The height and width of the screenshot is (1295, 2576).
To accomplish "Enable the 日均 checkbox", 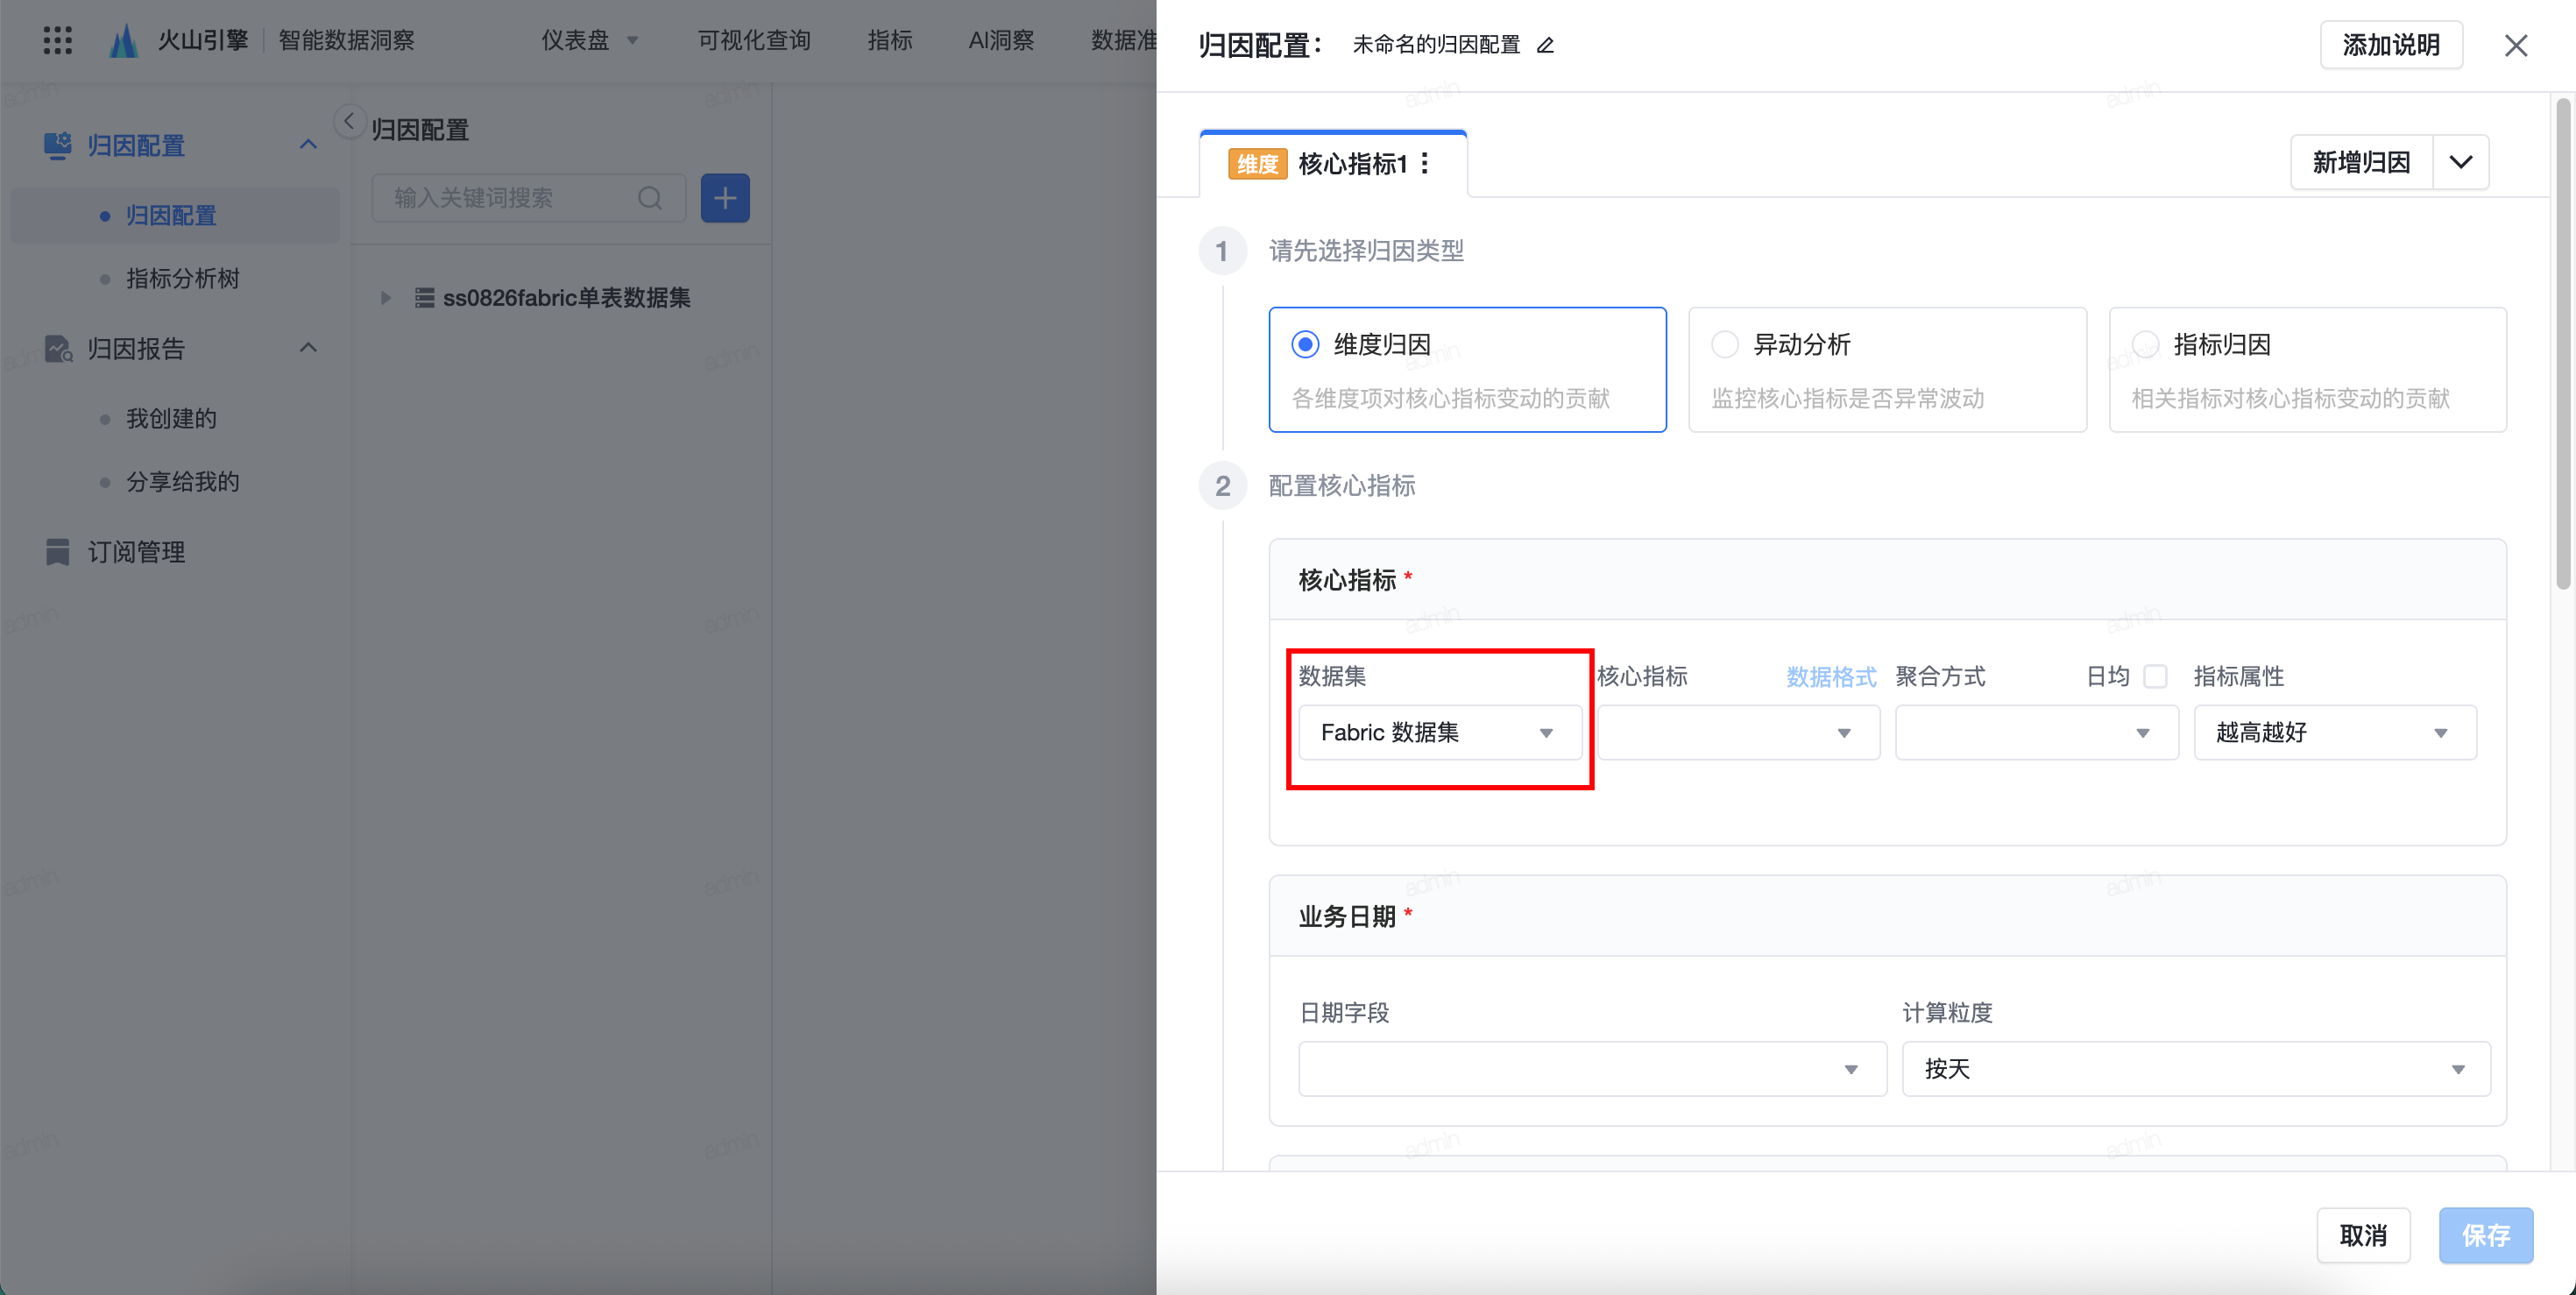I will pos(2156,677).
